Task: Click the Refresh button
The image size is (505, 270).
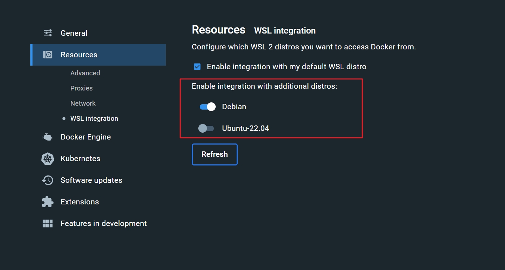Action: [215, 154]
